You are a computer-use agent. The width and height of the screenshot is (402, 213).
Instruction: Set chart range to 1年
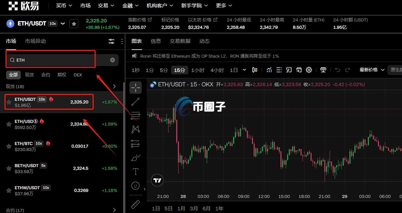pos(219,208)
